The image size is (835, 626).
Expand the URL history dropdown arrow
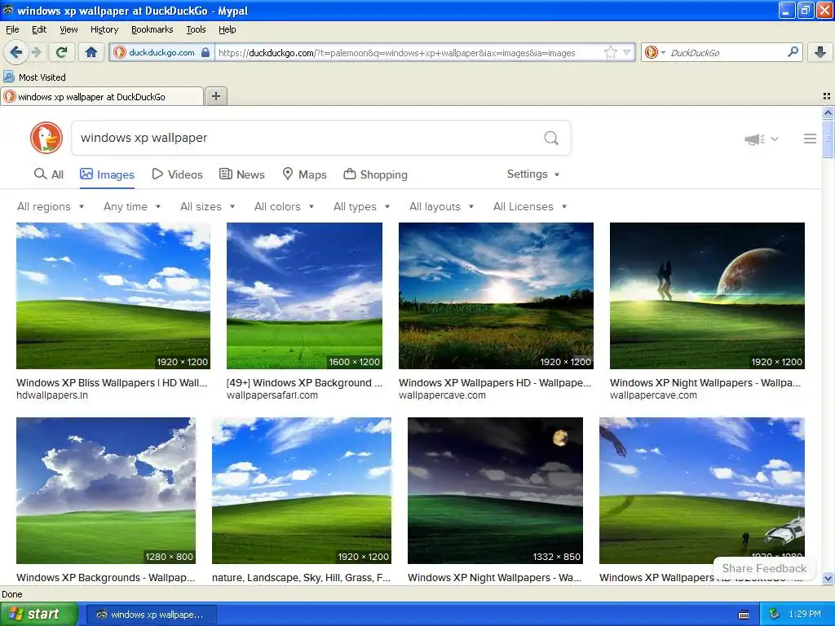pyautogui.click(x=627, y=52)
